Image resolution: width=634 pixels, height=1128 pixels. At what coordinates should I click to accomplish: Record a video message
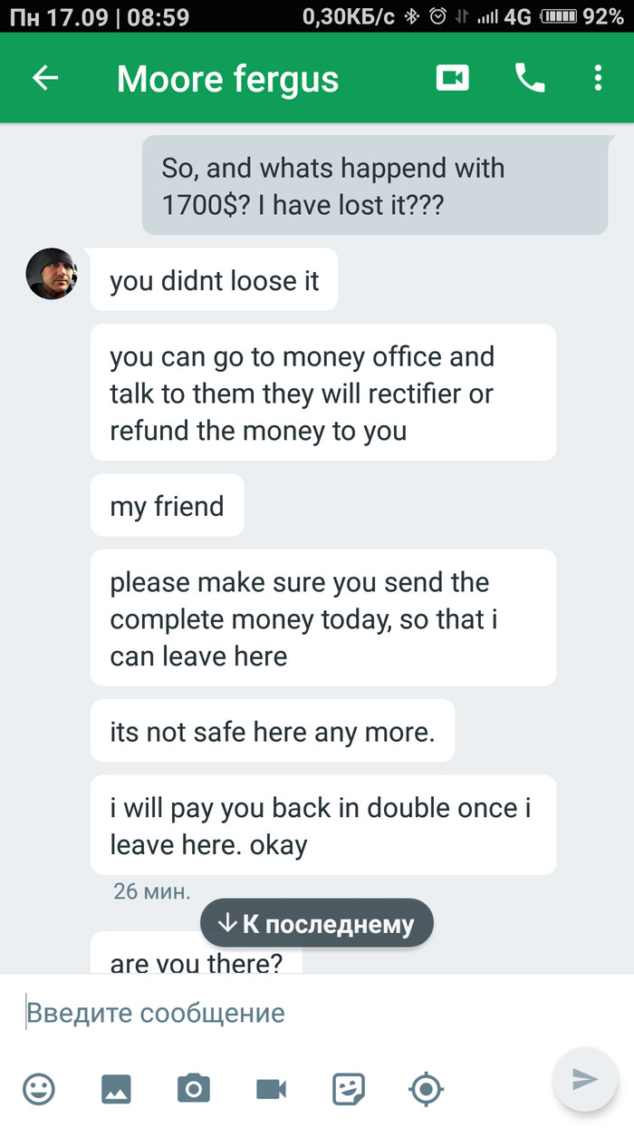(271, 1088)
